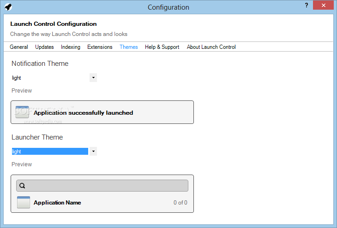Close the Configuration window
Viewport: 337px width, 228px height.
(x=323, y=6)
